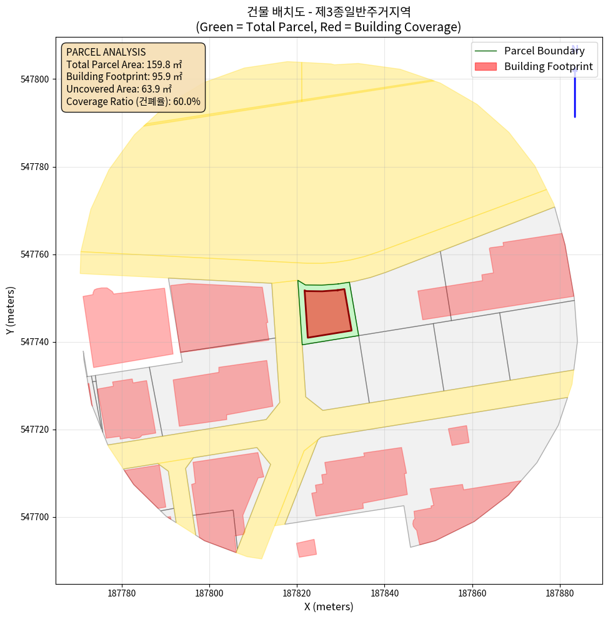608x619 pixels.
Task: Click the "X (meters)" axis label
Action: tap(329, 606)
